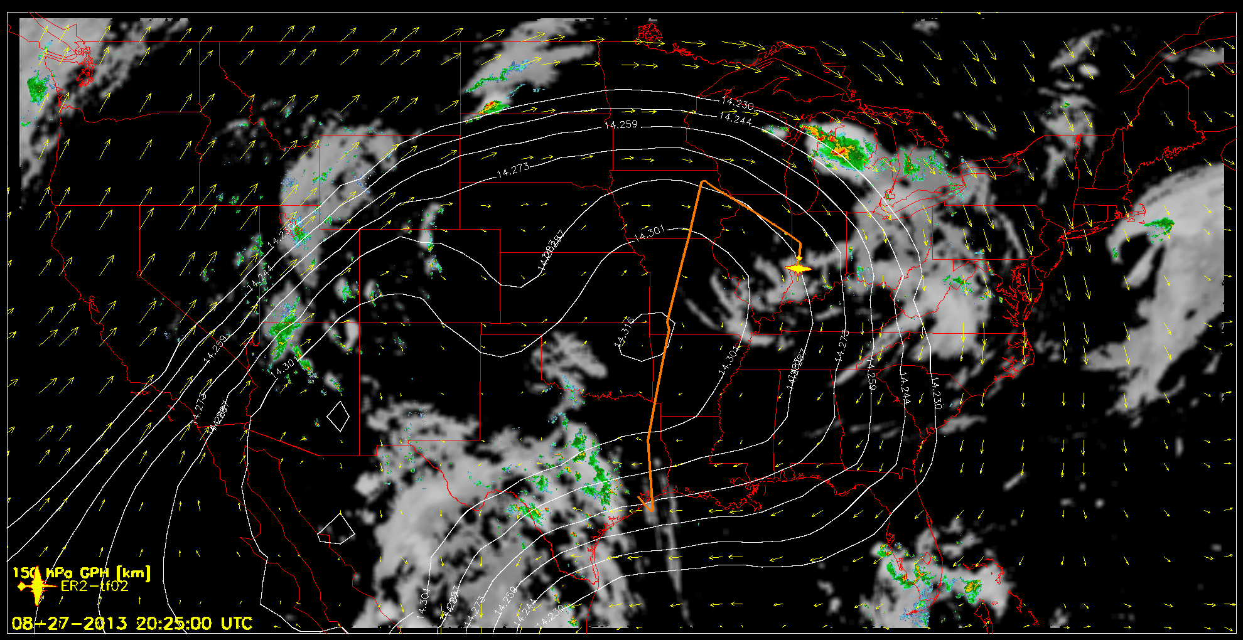Click the red storm cell over Michigan
Viewport: 1243px width, 640px height.
tap(839, 151)
